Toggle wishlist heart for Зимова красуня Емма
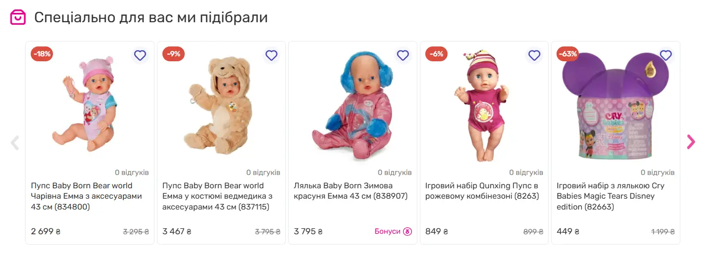Screen dimensions: 711x256 pyautogui.click(x=403, y=55)
